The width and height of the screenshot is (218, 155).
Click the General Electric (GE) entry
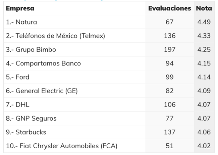coord(42,91)
